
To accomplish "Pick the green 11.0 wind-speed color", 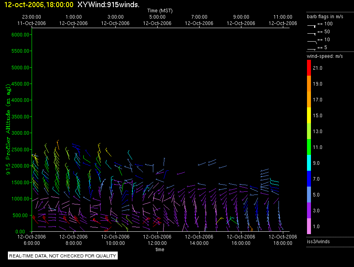I will tap(309, 147).
